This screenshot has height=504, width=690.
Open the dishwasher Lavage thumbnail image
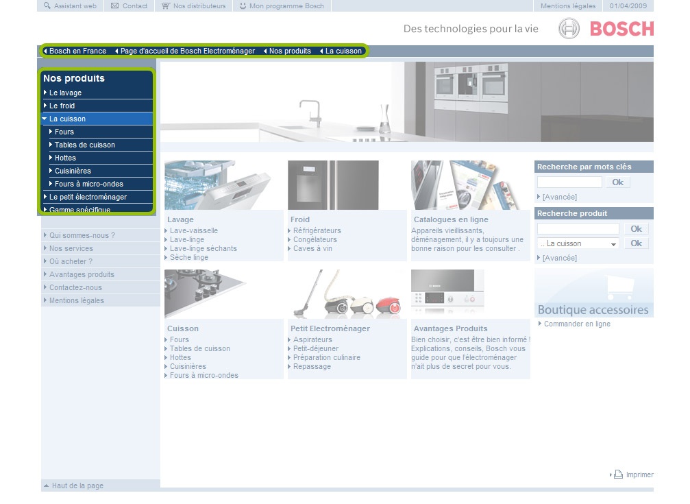217,185
